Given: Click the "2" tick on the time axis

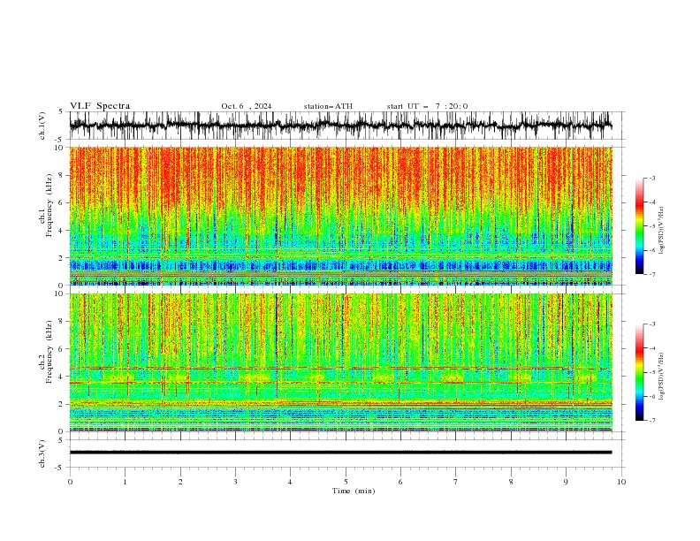Looking at the screenshot, I should point(180,482).
